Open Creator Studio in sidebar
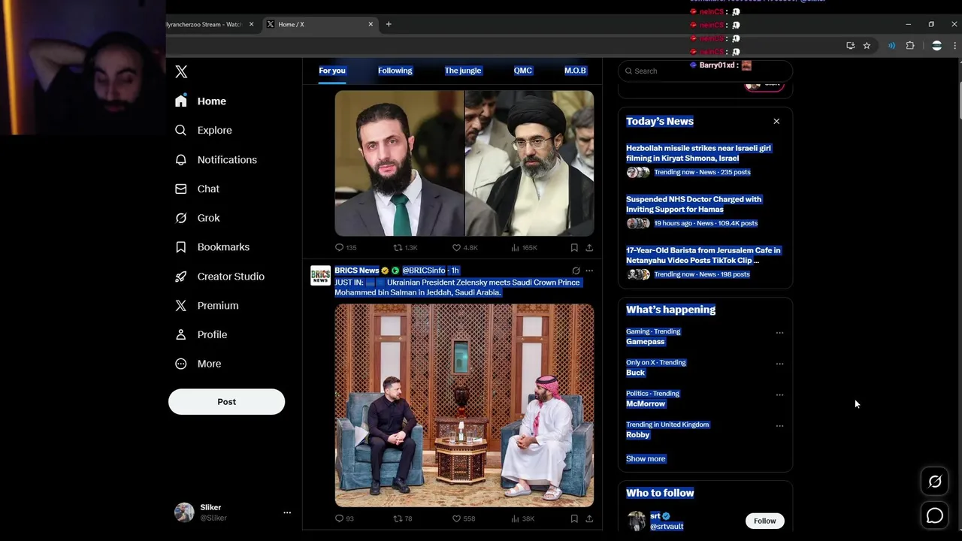Viewport: 962px width, 541px height. 219,277
